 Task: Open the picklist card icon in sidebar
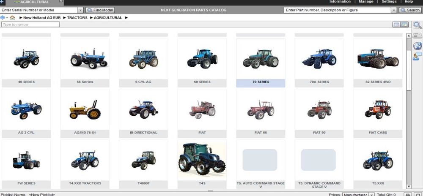click(418, 35)
